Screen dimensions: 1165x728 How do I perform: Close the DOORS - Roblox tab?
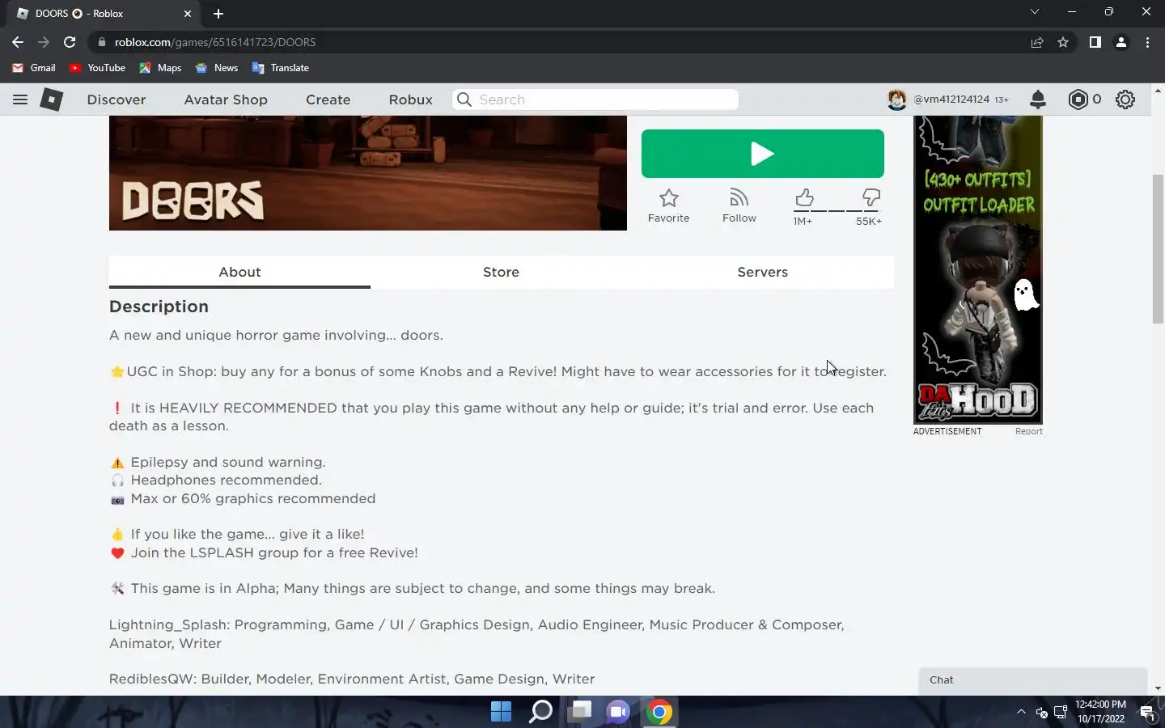point(188,14)
